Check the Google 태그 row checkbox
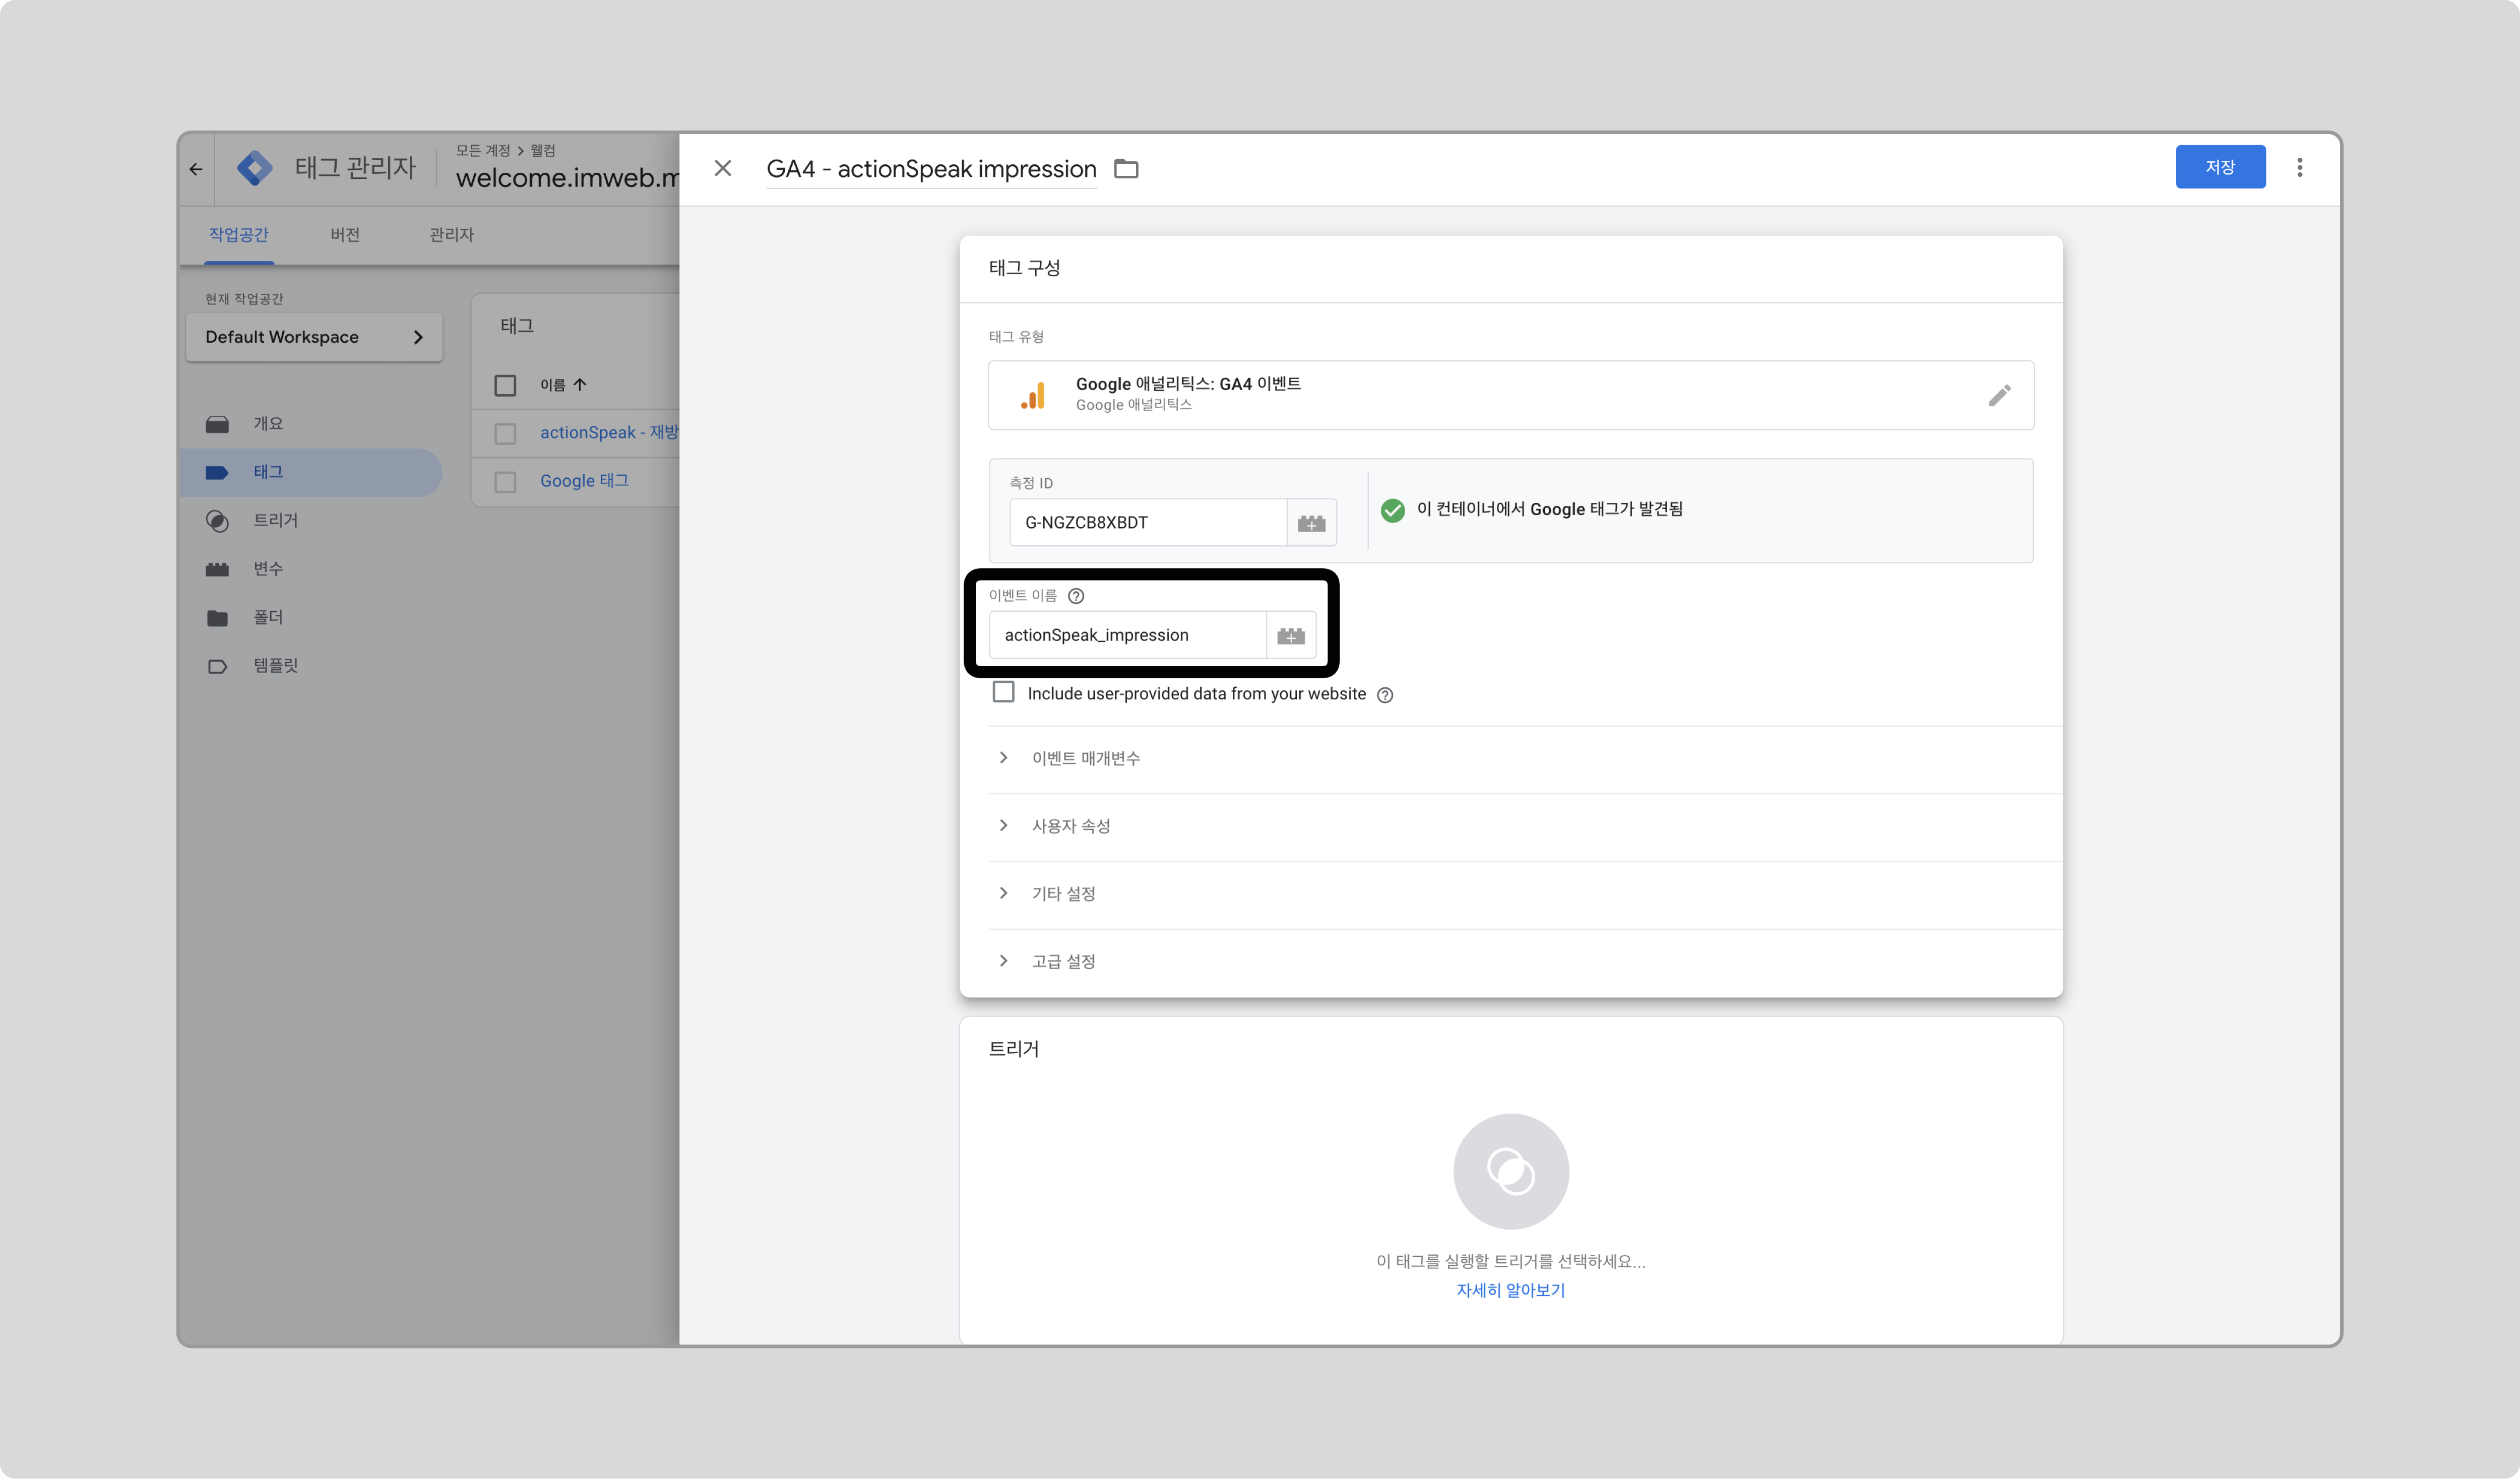The image size is (2520, 1479). coord(505,482)
